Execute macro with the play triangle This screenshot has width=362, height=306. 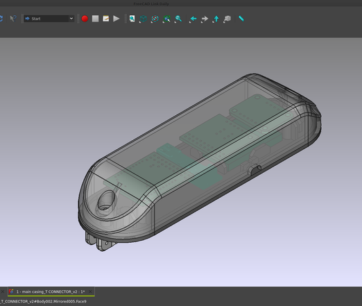pos(117,19)
